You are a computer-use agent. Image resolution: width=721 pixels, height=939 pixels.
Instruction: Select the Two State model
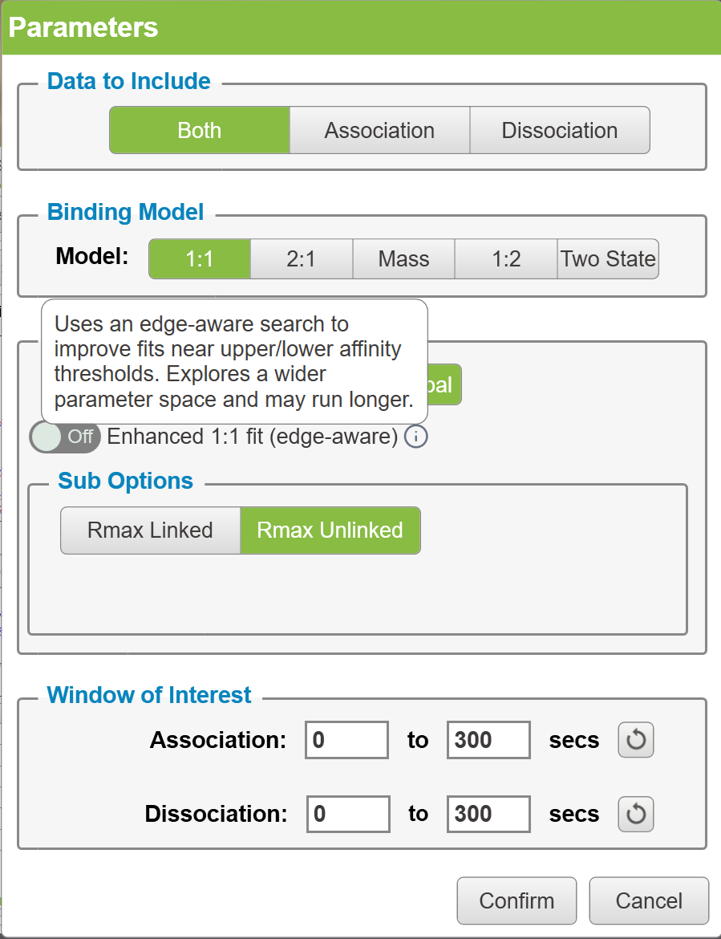coord(608,258)
